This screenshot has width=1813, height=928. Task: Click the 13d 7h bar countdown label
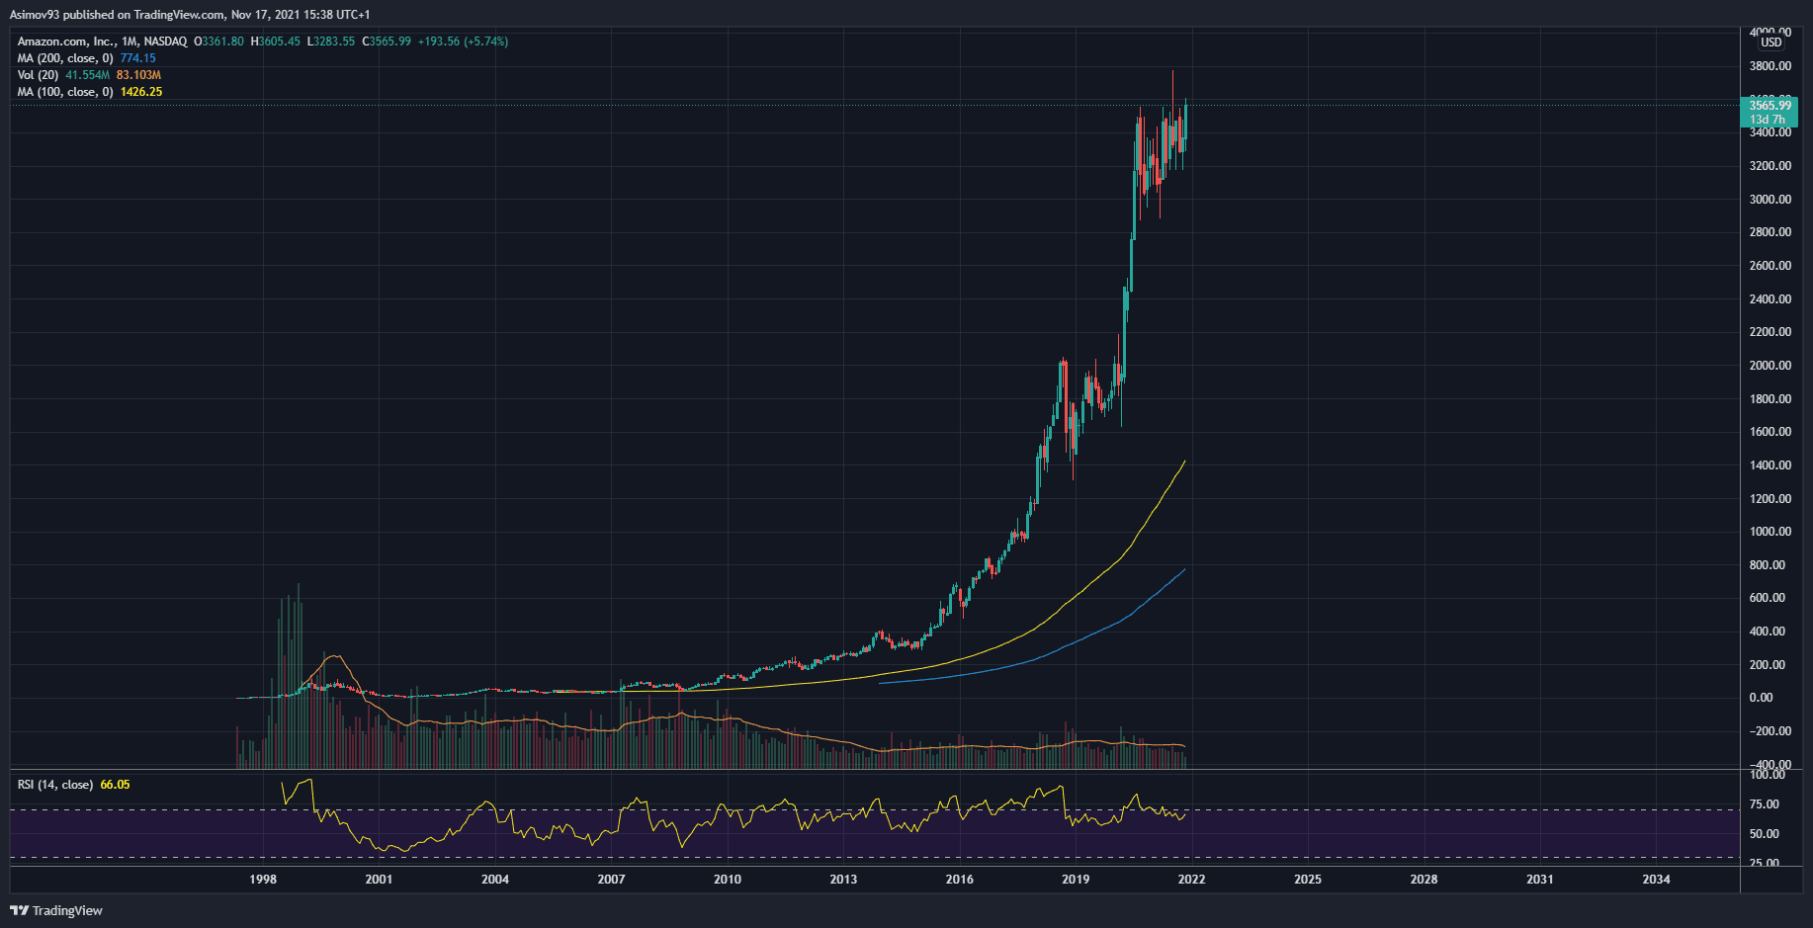click(x=1768, y=120)
